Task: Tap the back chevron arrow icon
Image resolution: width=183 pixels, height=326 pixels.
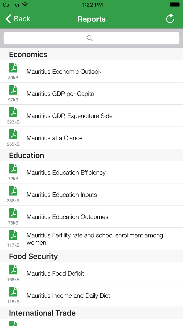Action: [x=8, y=19]
